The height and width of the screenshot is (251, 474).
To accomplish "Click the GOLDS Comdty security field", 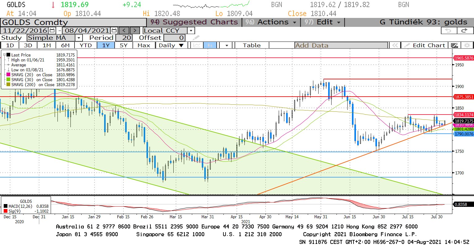I will tap(73, 23).
